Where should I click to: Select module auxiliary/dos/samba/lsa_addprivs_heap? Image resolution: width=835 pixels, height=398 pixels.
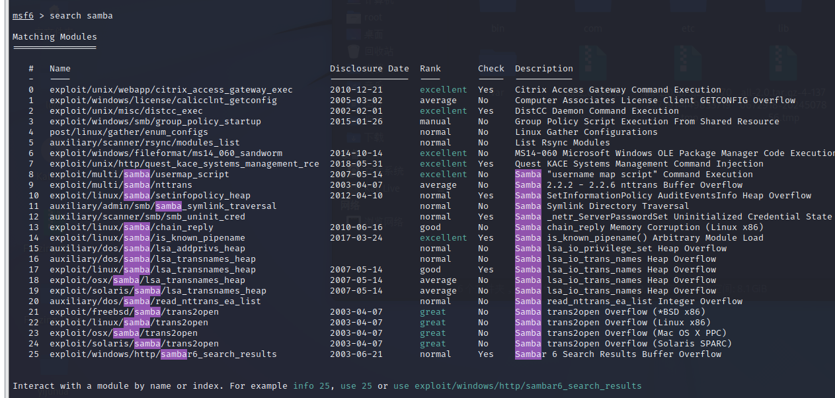coord(147,248)
